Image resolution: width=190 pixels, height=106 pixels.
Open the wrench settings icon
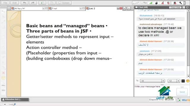pos(180,3)
